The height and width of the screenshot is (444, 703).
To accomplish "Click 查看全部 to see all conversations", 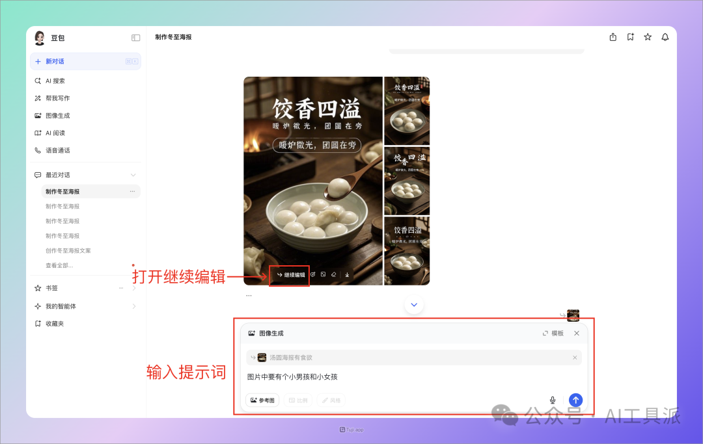I will (x=59, y=265).
